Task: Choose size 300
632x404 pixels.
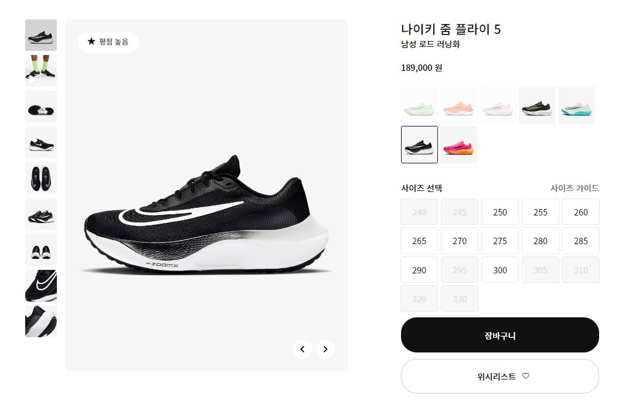Action: coord(500,270)
